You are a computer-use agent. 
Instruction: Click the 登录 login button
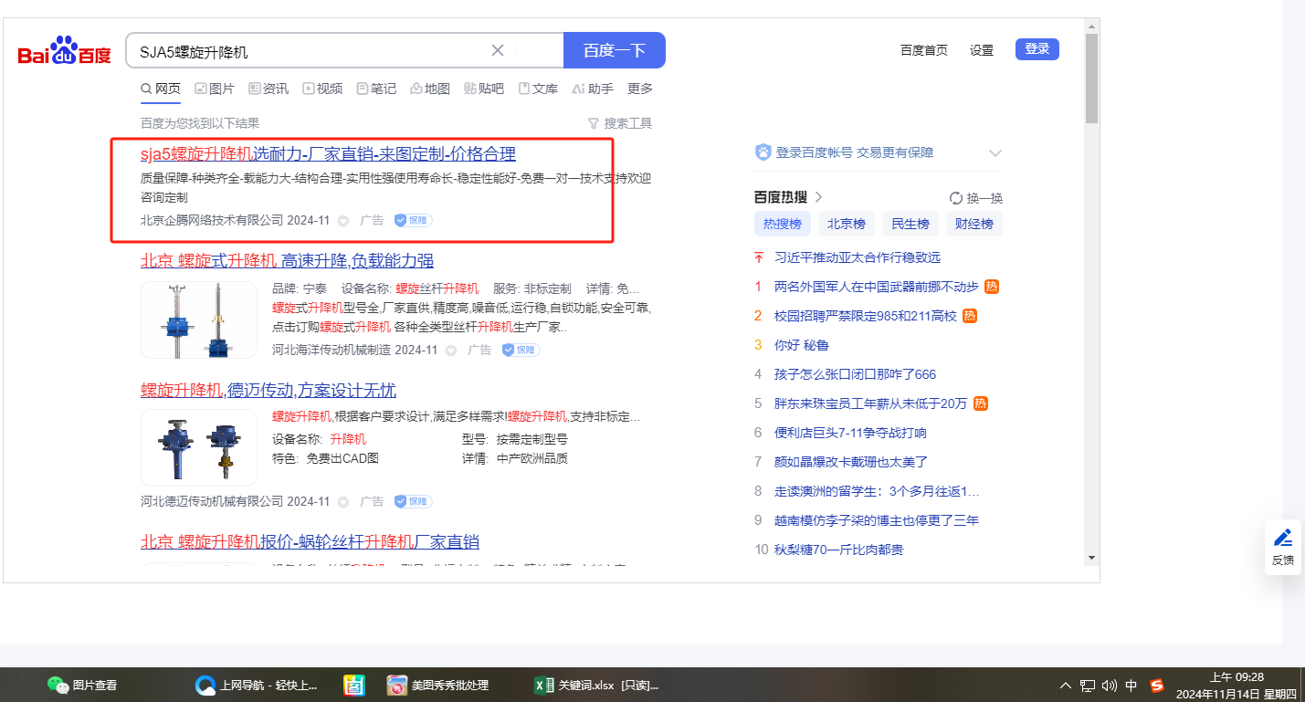pyautogui.click(x=1037, y=49)
